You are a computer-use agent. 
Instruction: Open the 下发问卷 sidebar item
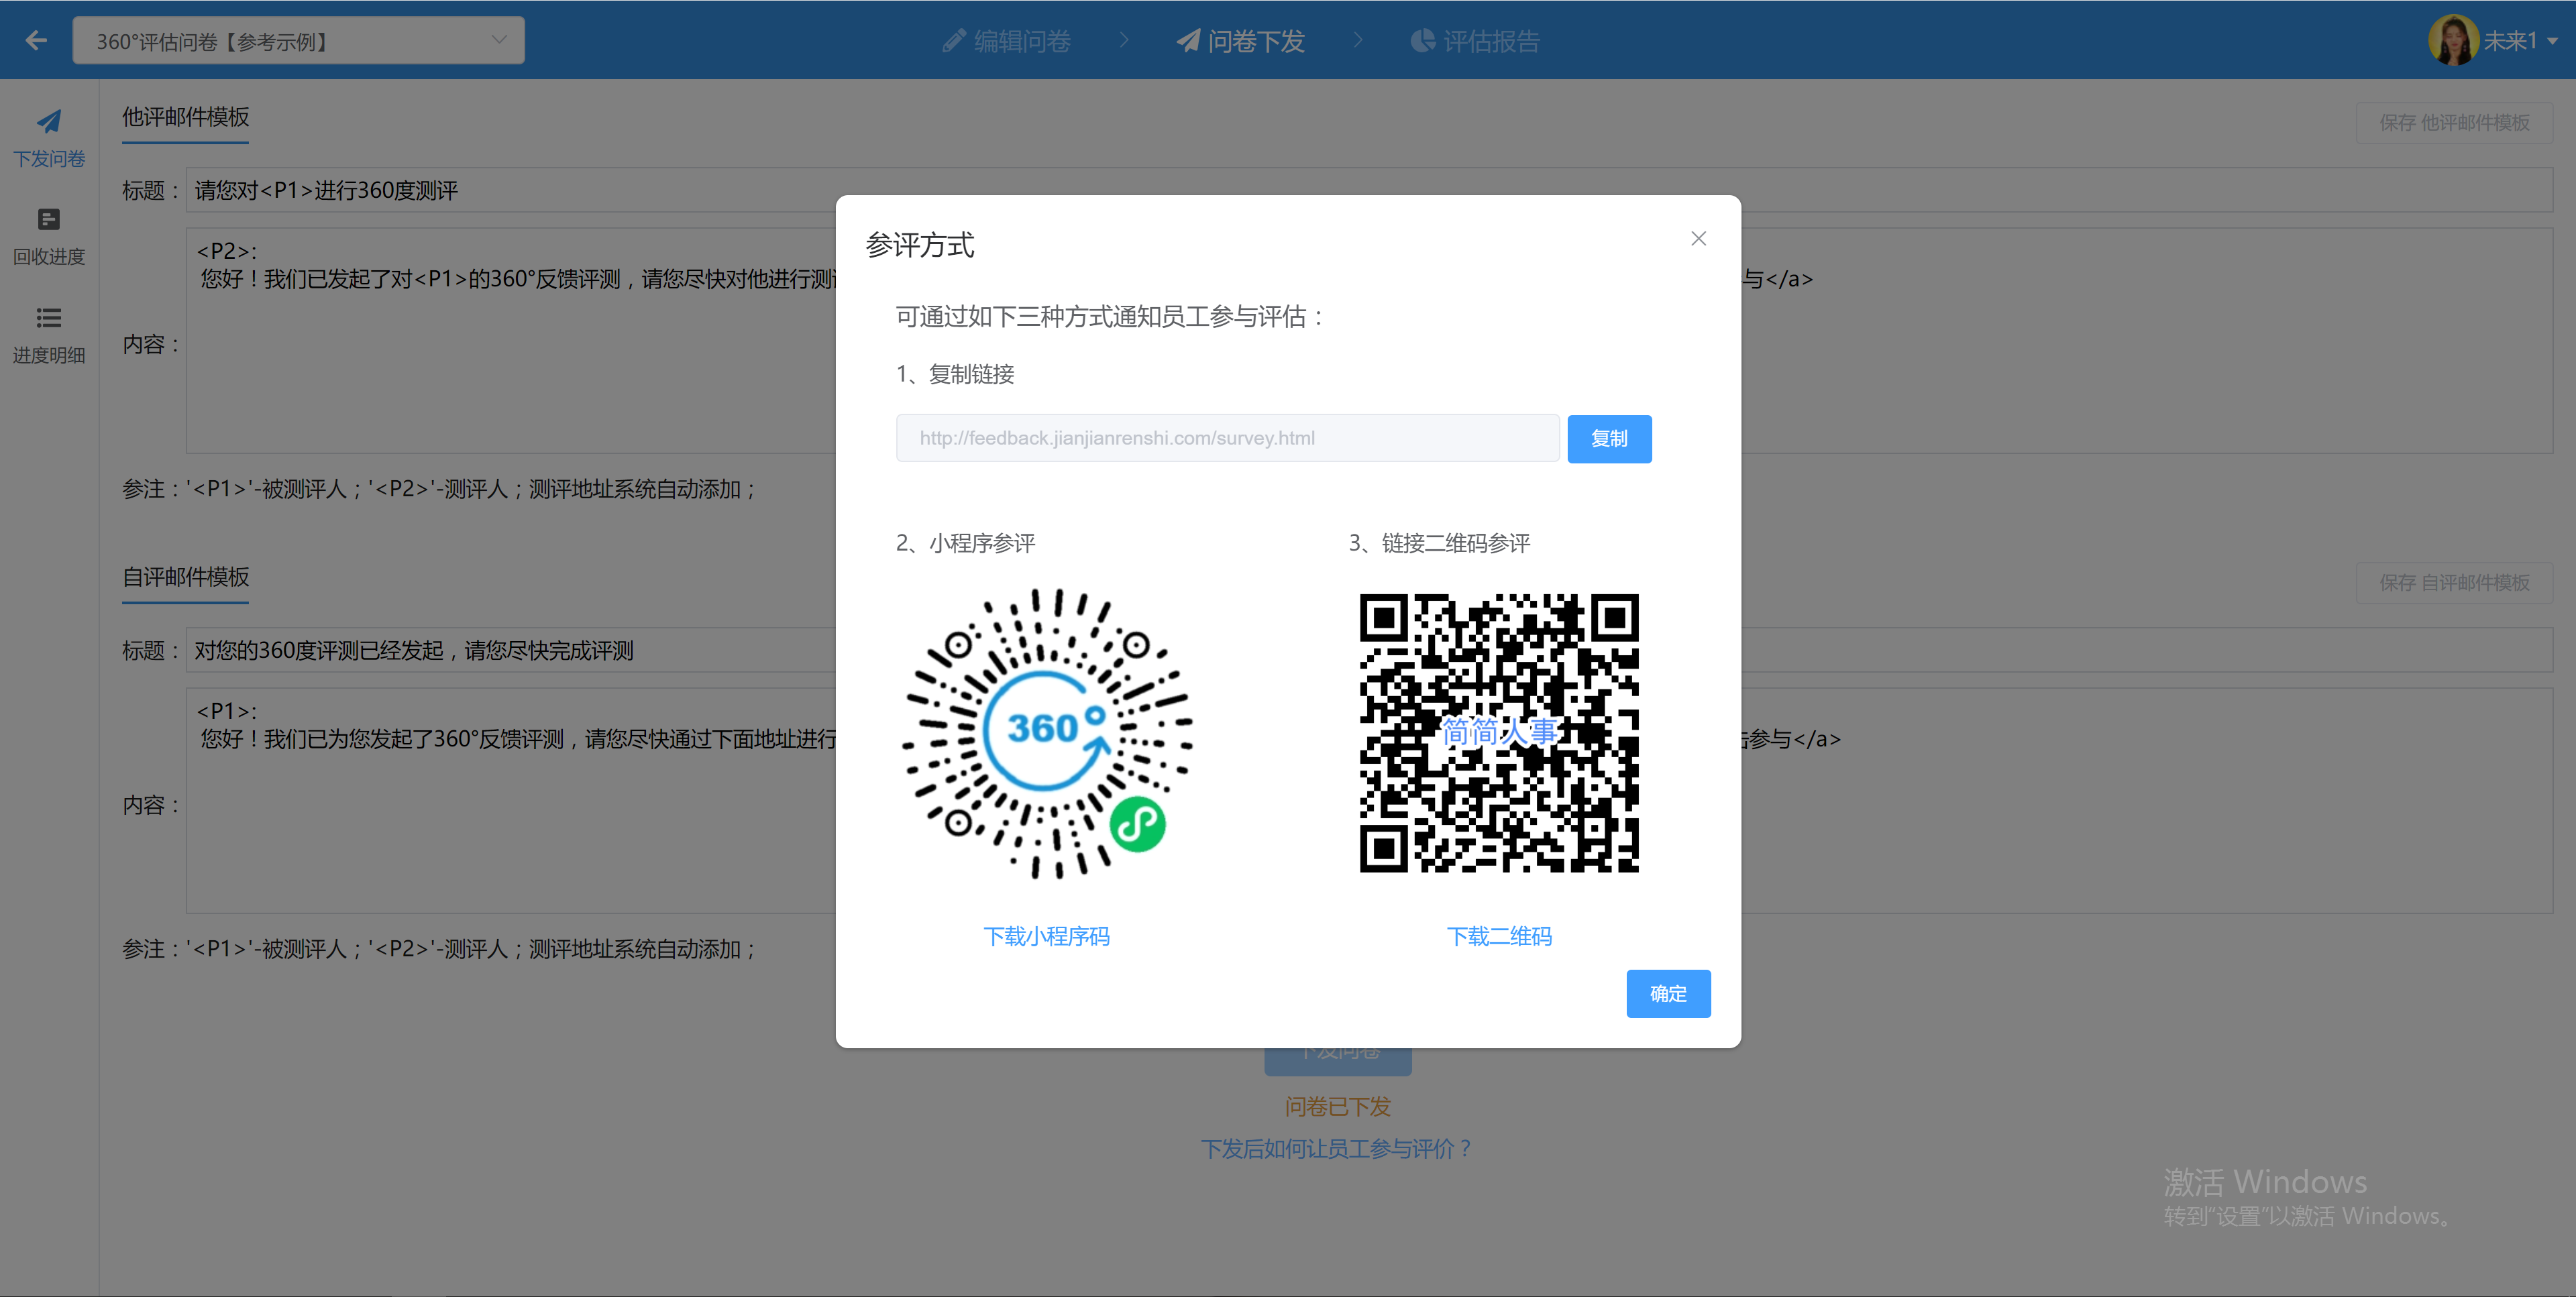click(x=49, y=139)
